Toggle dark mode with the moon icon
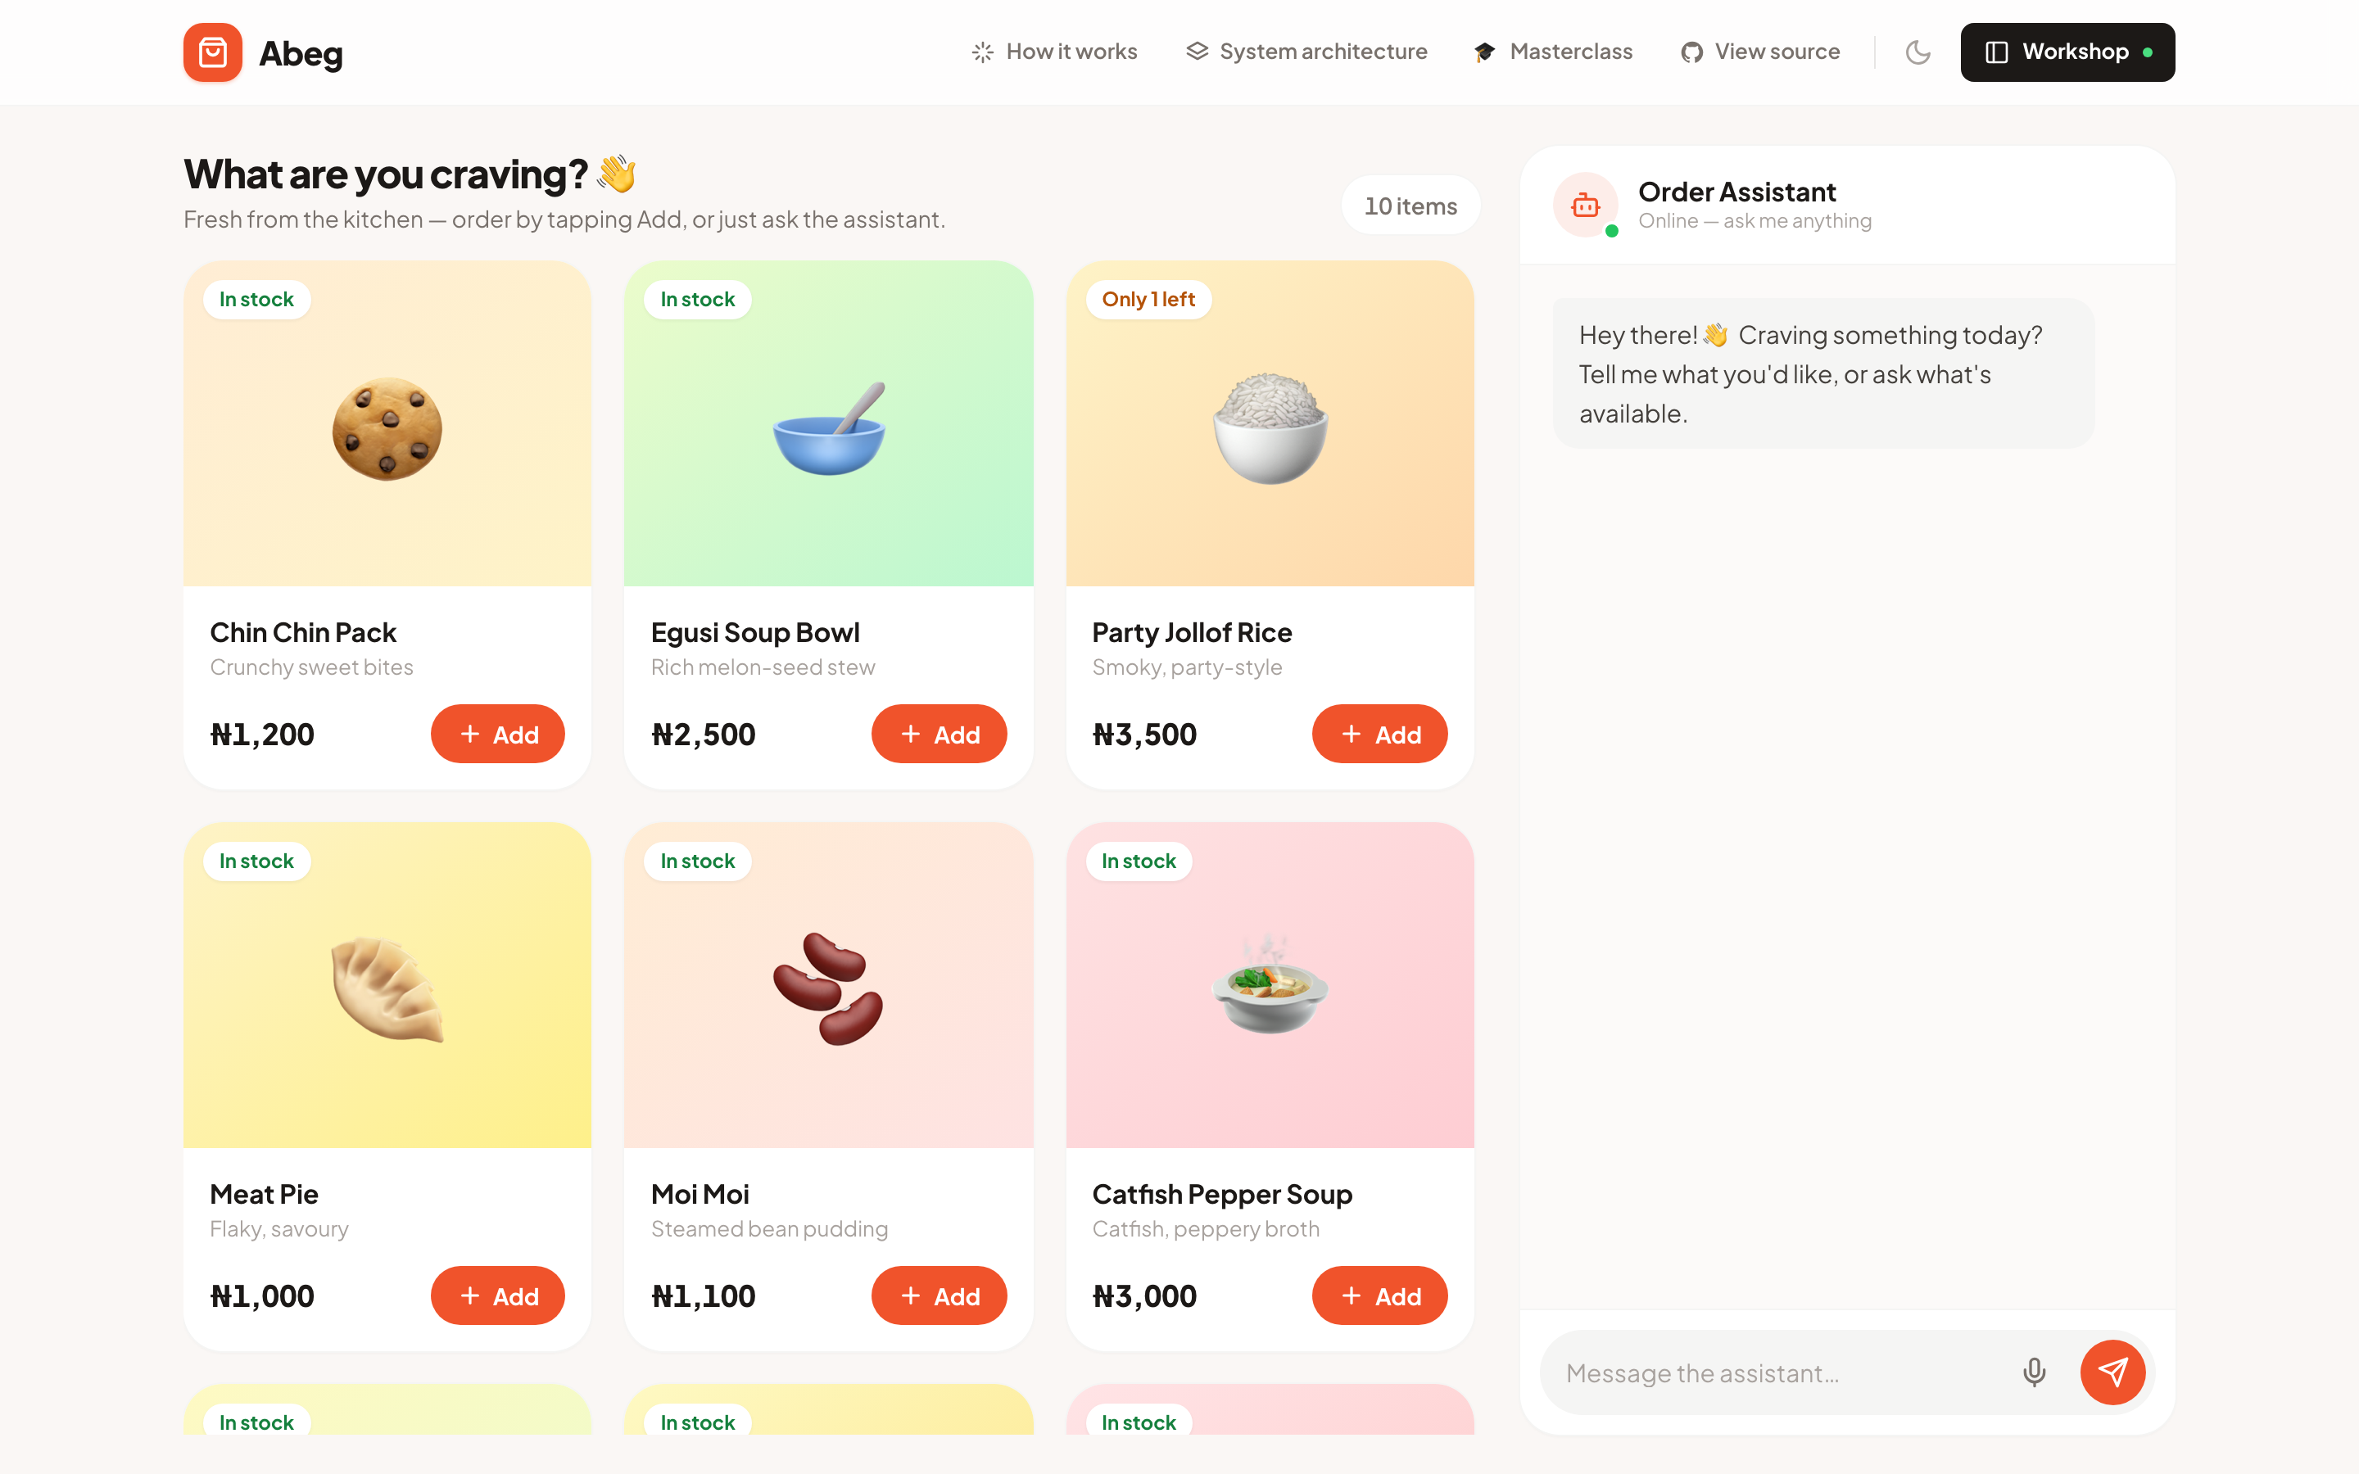Image resolution: width=2359 pixels, height=1474 pixels. (x=1918, y=52)
